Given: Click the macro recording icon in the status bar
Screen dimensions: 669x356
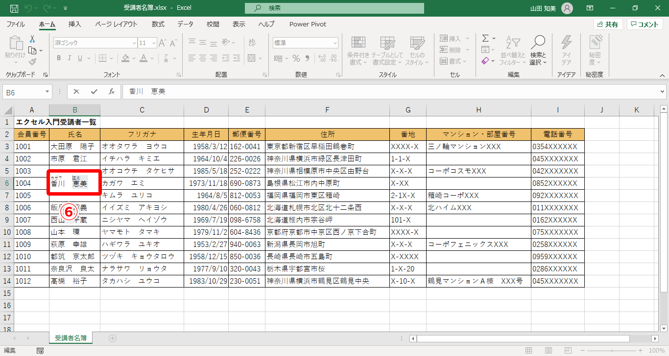Looking at the screenshot, I should 40,351.
